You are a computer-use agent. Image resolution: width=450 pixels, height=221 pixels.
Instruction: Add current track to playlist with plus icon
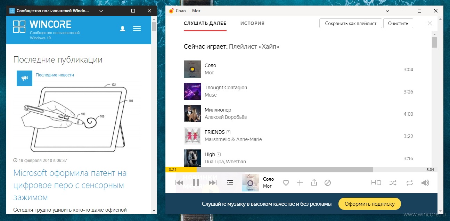(300, 183)
